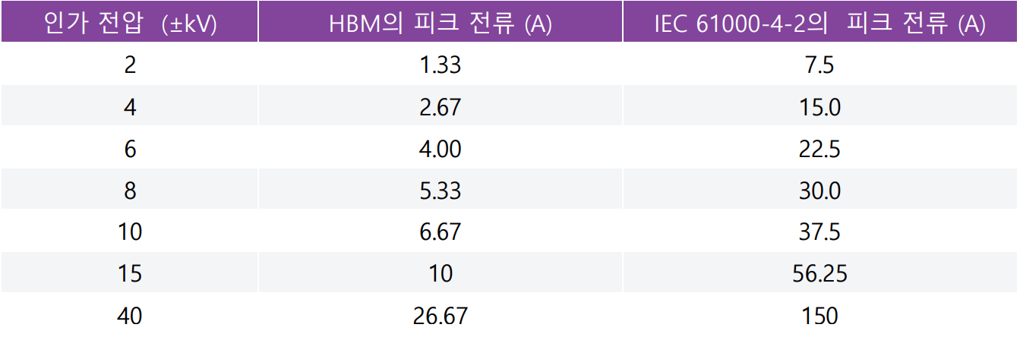This screenshot has width=1020, height=337.
Task: Click the voltage cell showing 15
Action: click(x=130, y=273)
